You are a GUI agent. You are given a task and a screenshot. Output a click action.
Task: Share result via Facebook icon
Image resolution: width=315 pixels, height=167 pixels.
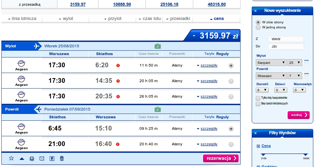(x=52, y=158)
